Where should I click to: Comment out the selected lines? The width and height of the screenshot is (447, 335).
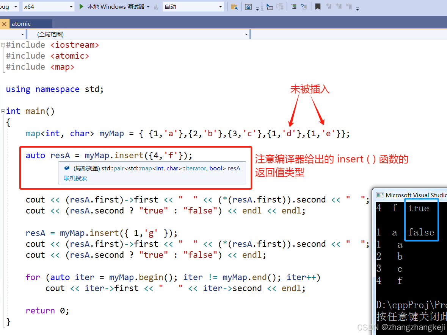point(293,7)
